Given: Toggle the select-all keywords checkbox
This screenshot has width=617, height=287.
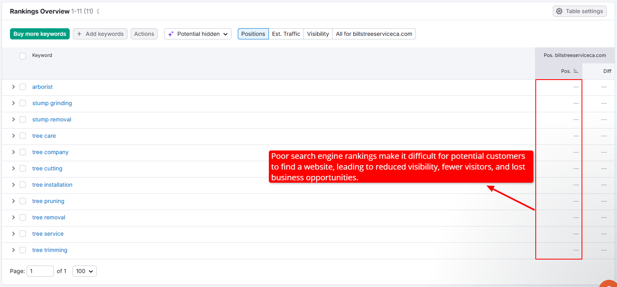Looking at the screenshot, I should tap(23, 56).
